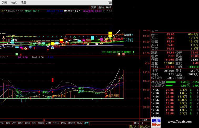199x128 pixels.
Task: Click the B4: 0.00 indicator label
Action: coord(23,57)
